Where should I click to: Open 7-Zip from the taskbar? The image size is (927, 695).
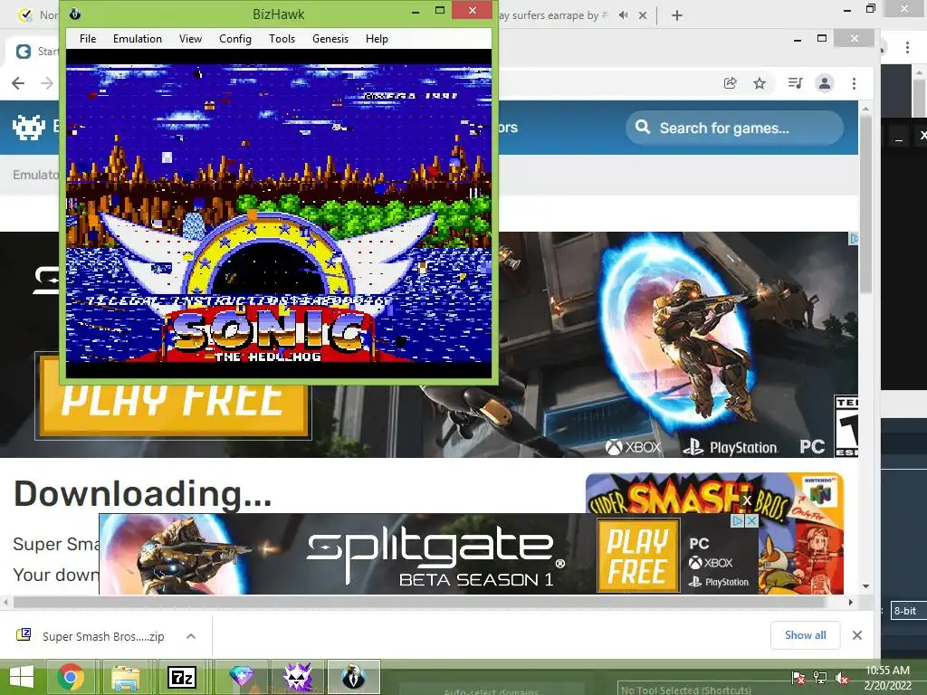pyautogui.click(x=181, y=677)
